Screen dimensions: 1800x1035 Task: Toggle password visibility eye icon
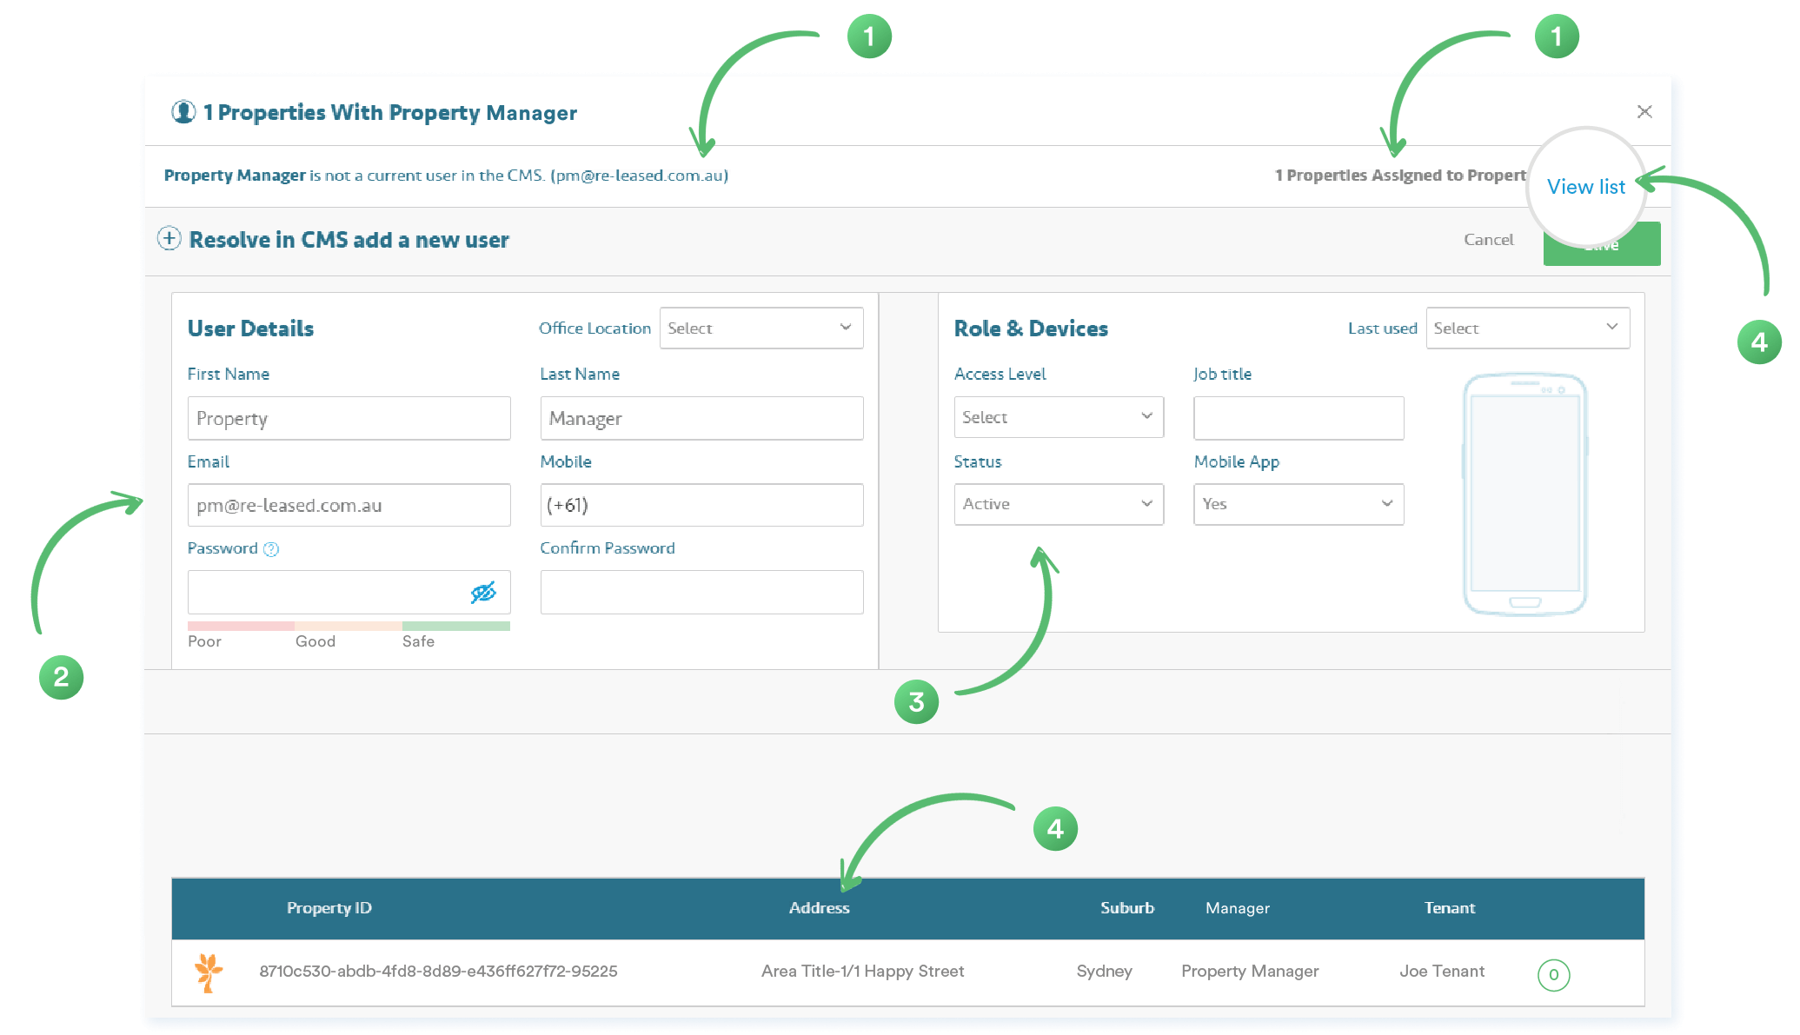tap(483, 592)
